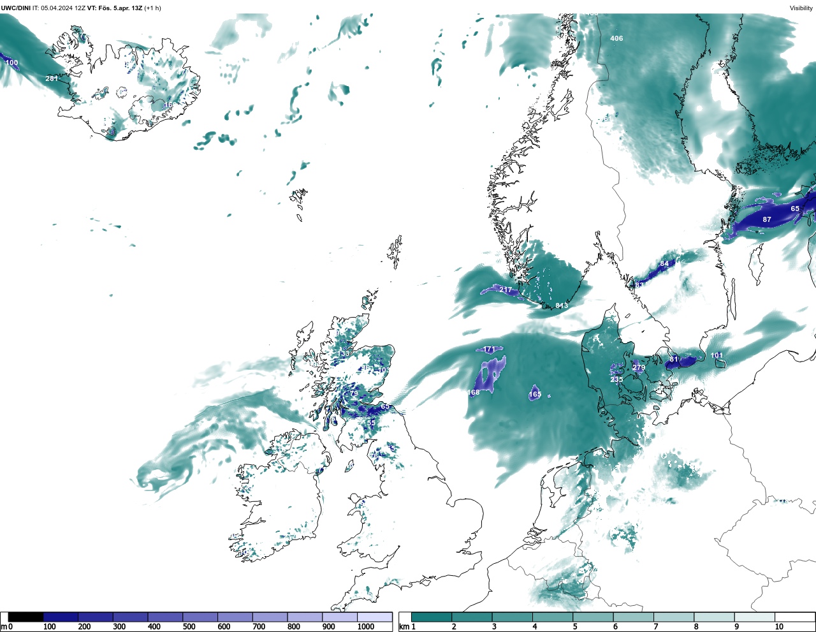Pick the 500–600 m purple legend swatch
Image resolution: width=816 pixels, height=632 pixels.
click(x=200, y=617)
